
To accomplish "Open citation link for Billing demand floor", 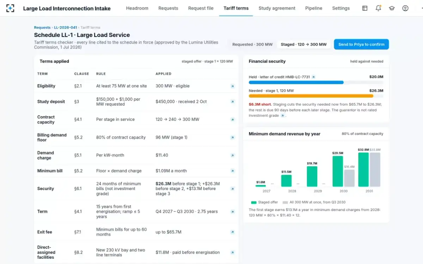I will pyautogui.click(x=232, y=138).
